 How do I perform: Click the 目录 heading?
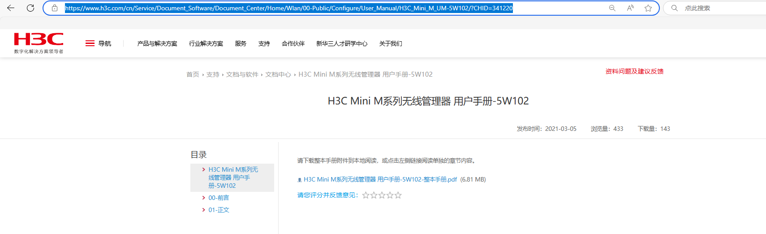[198, 155]
